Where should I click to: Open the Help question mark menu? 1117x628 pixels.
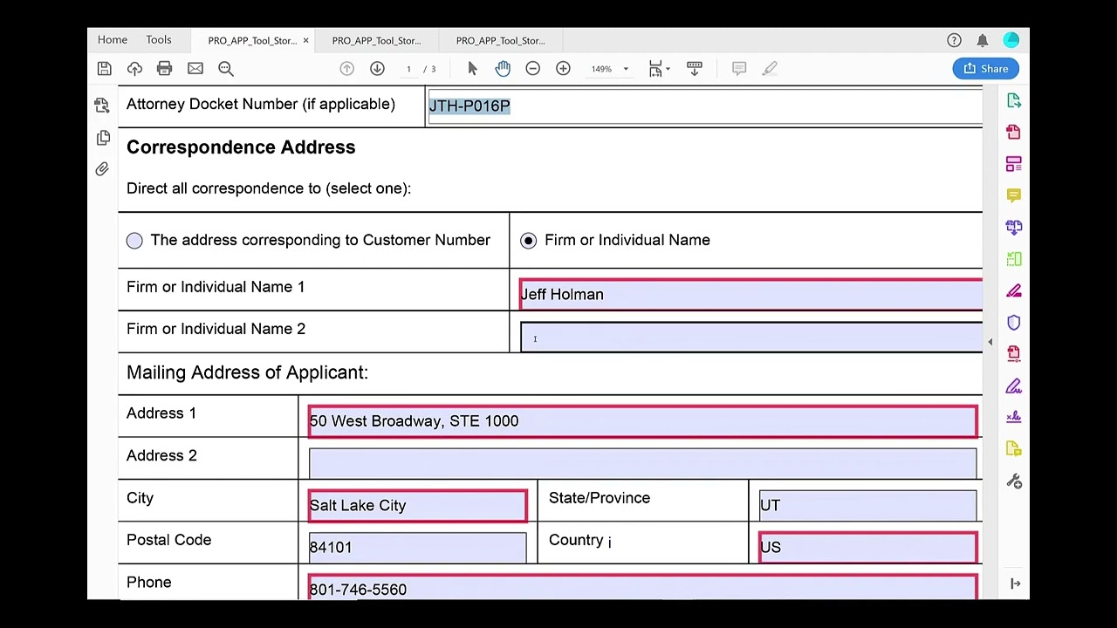click(954, 40)
